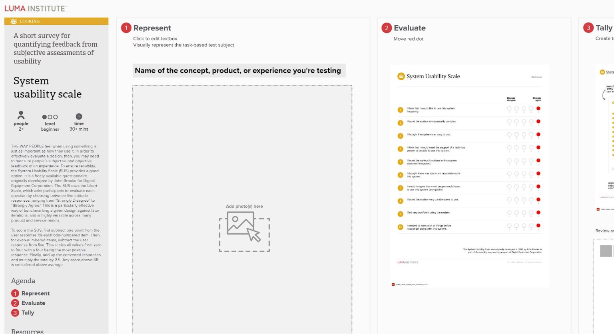Screen dimensions: 614x334
Task: Select Represent in the Agenda list
Action: click(x=36, y=293)
